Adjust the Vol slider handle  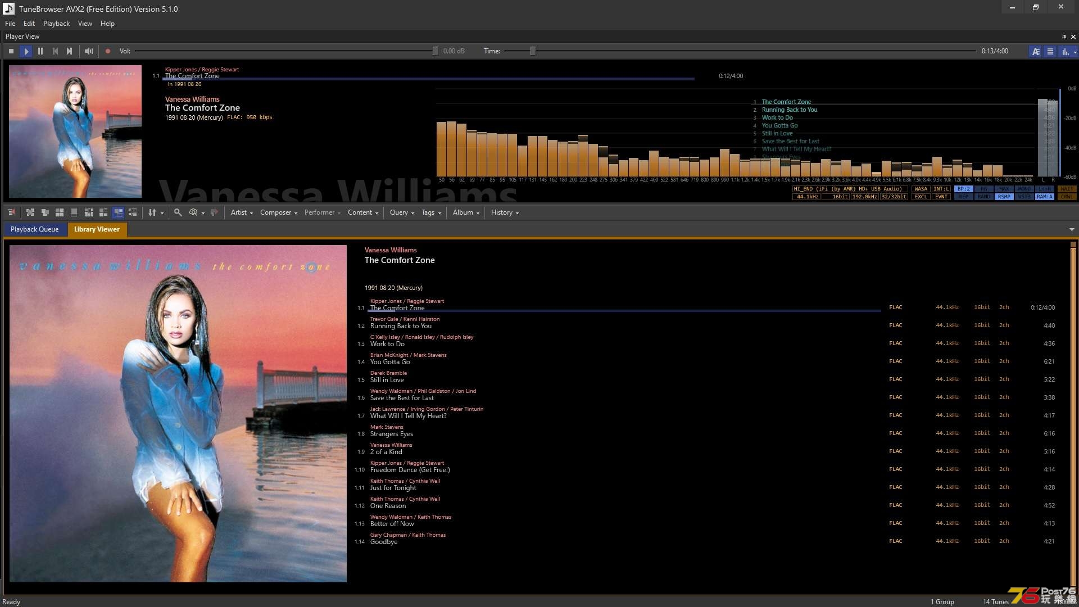tap(435, 51)
